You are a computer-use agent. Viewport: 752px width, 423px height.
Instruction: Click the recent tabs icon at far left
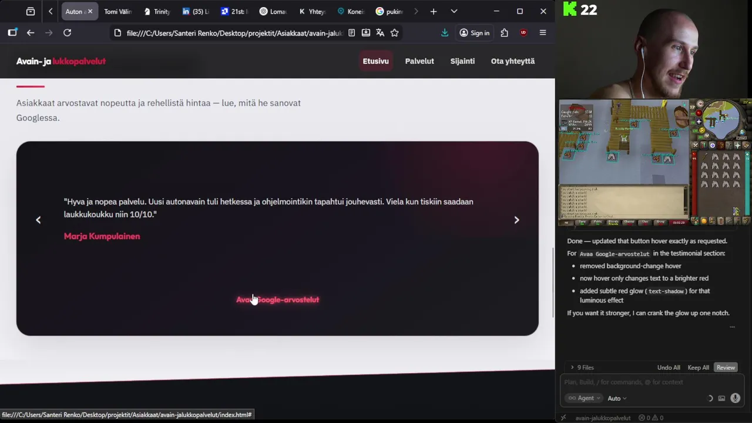[x=31, y=11]
